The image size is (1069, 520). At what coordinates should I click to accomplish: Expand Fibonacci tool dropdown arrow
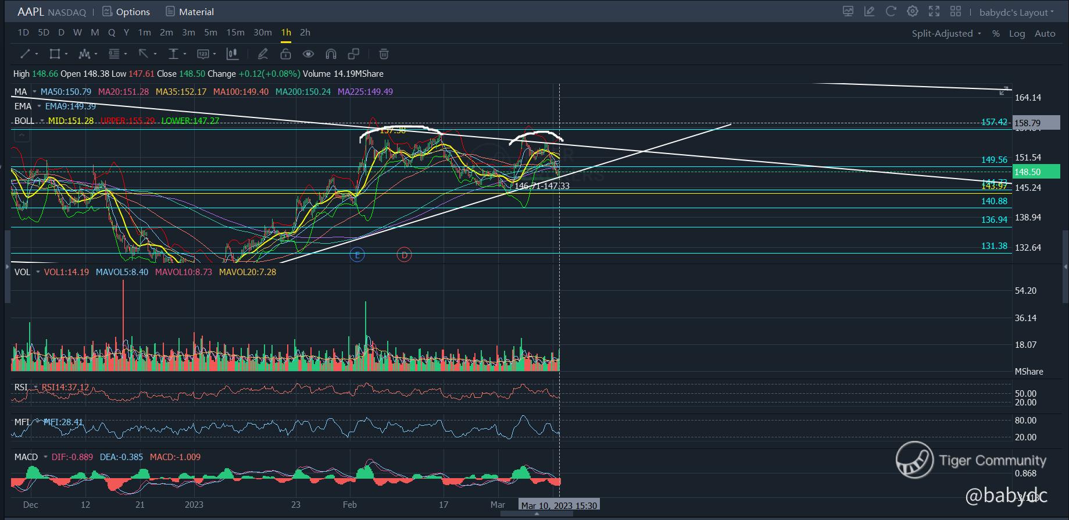126,54
